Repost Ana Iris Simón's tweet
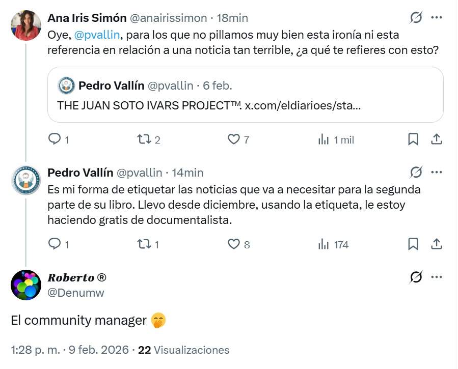 (x=145, y=139)
